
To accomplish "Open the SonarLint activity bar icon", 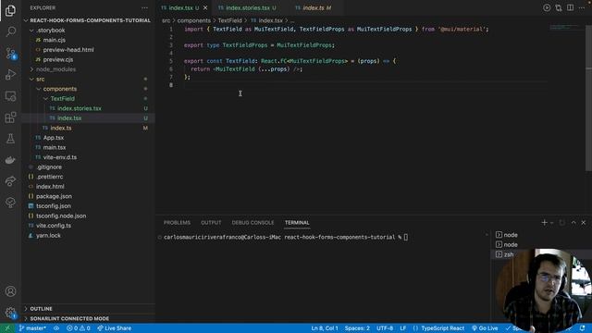I will pos(10,203).
